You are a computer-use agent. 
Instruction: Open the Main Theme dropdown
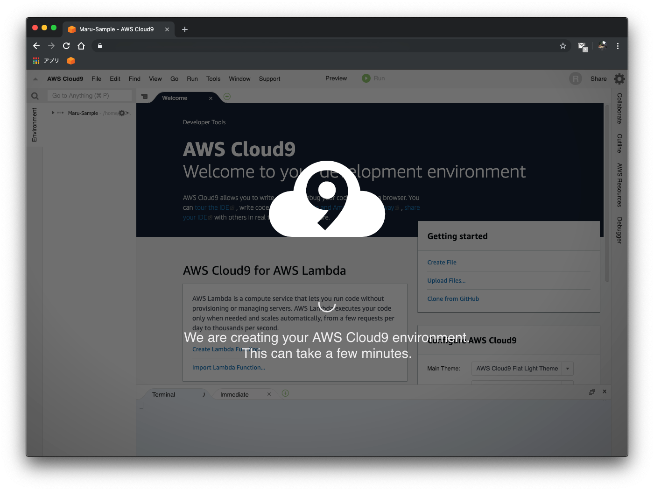(522, 369)
